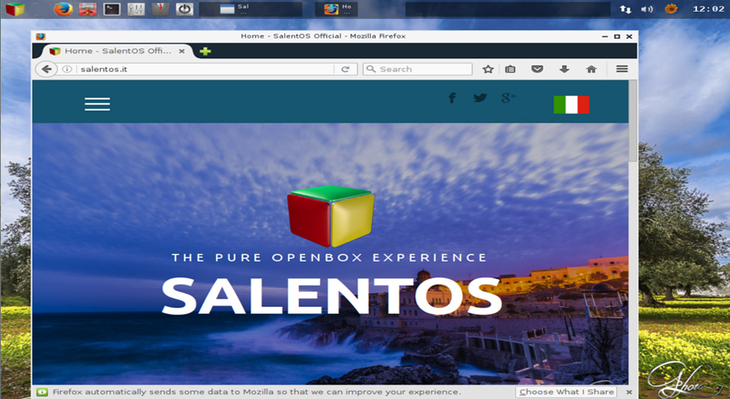Click the SALENTOS headline text
This screenshot has height=399, width=730.
pyautogui.click(x=332, y=296)
